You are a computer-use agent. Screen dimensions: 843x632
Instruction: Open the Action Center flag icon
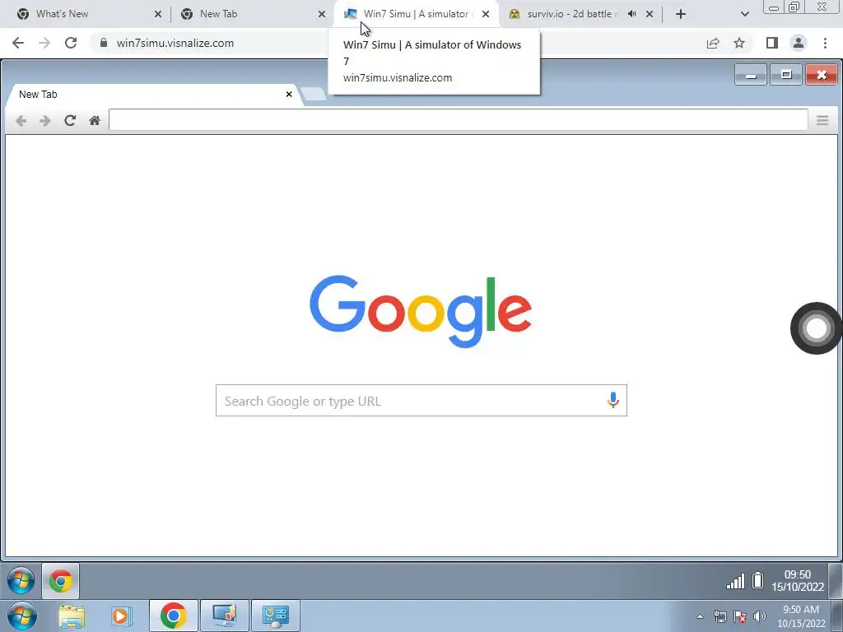[x=740, y=617]
